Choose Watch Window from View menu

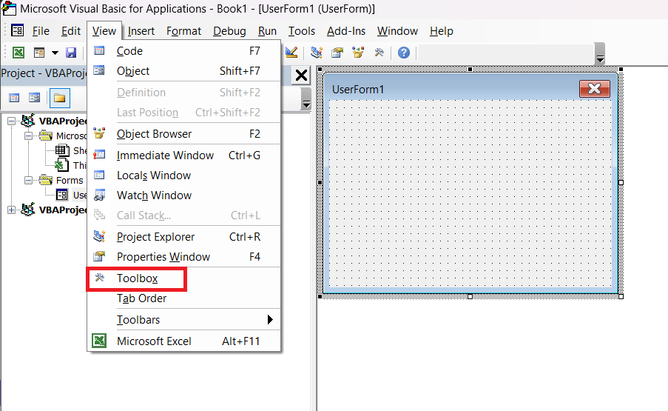point(183,196)
